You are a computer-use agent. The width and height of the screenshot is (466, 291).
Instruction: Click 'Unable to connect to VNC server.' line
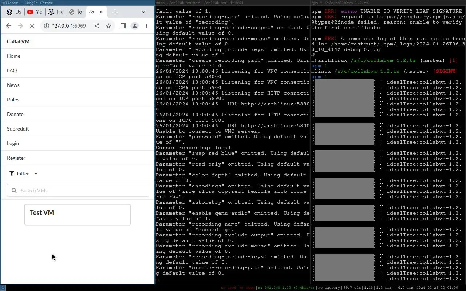pos(208,131)
